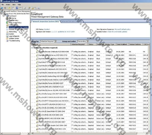
Task: Click the collapse handle above the Group by bar
Action: (90, 38)
